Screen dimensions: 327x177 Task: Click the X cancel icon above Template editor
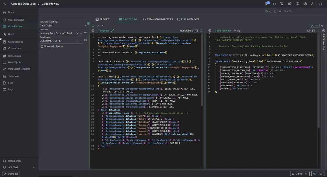[102, 26]
